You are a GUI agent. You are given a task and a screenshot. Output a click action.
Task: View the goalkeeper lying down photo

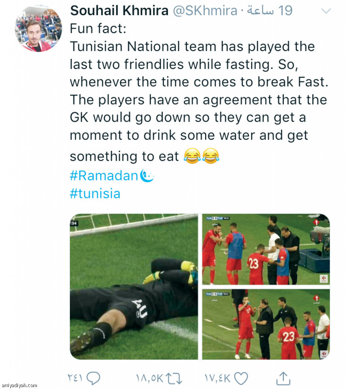point(134,286)
